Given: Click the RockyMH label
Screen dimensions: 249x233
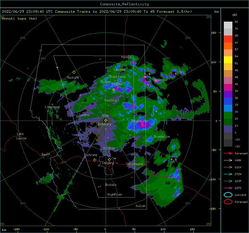Looking at the screenshot, I should (73, 78).
